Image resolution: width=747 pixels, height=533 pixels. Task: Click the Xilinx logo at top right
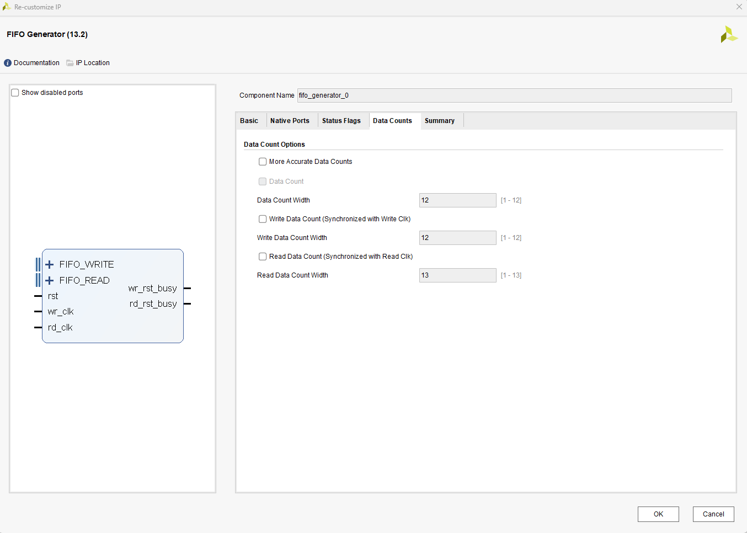(x=729, y=34)
